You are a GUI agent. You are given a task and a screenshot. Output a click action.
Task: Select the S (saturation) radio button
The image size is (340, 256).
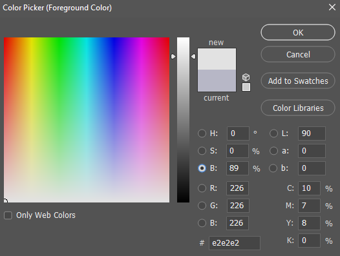202,151
